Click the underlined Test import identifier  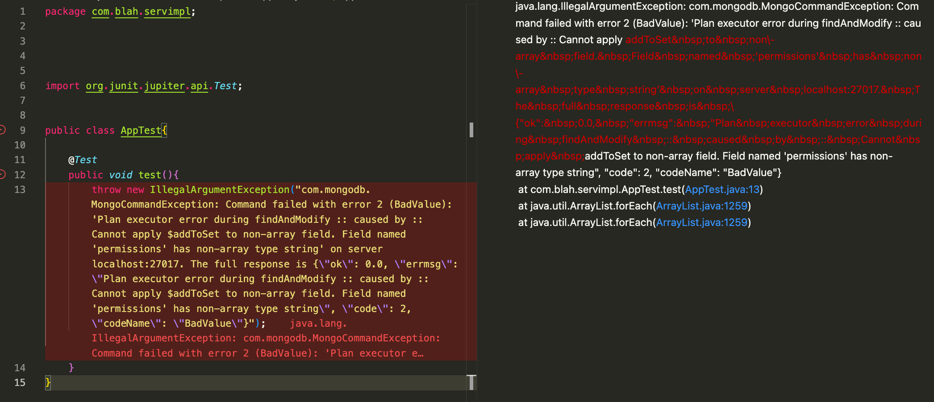[x=225, y=86]
